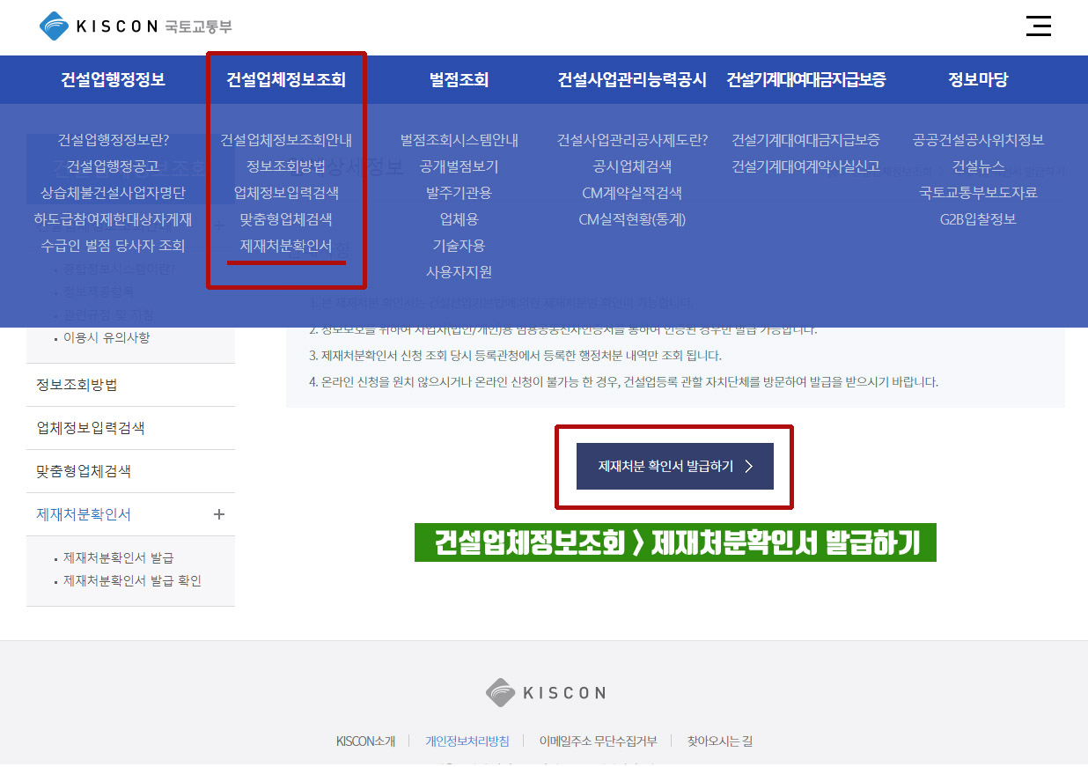The height and width of the screenshot is (767, 1088).
Task: Select 업체용 submenu item
Action: (459, 219)
